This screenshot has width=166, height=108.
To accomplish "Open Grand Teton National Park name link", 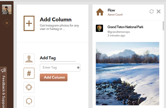I will coord(125,27).
